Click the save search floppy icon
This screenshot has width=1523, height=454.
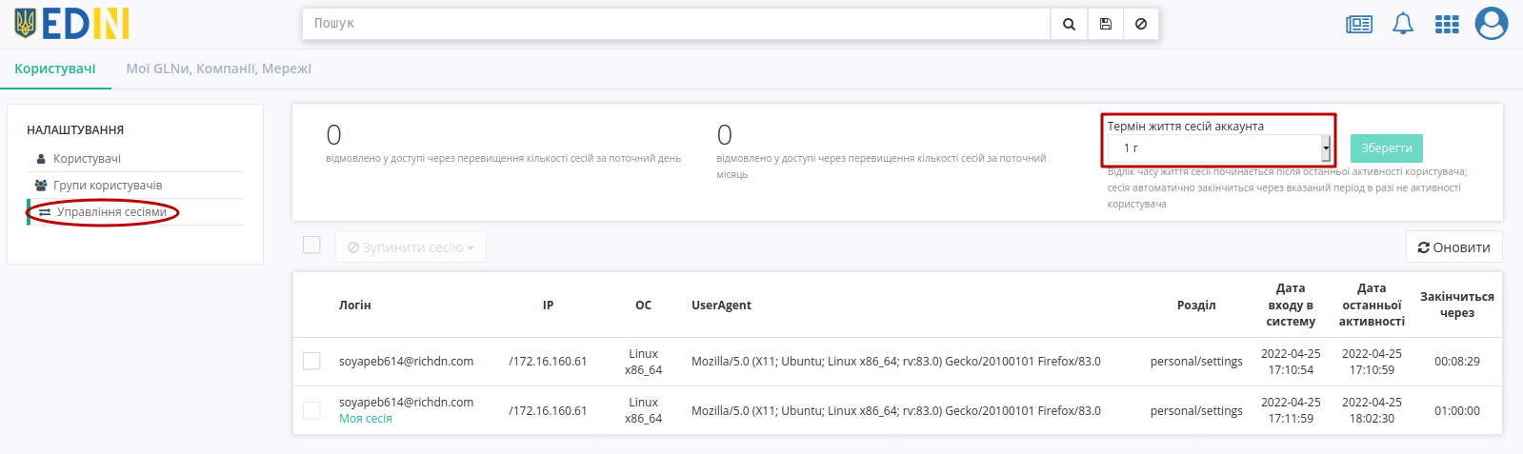click(x=1105, y=24)
